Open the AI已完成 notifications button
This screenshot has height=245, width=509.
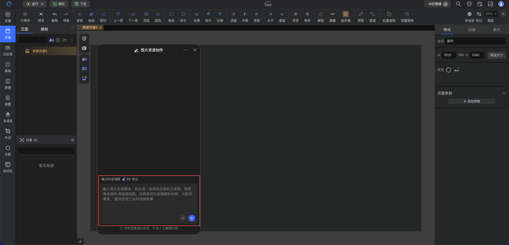click(437, 4)
